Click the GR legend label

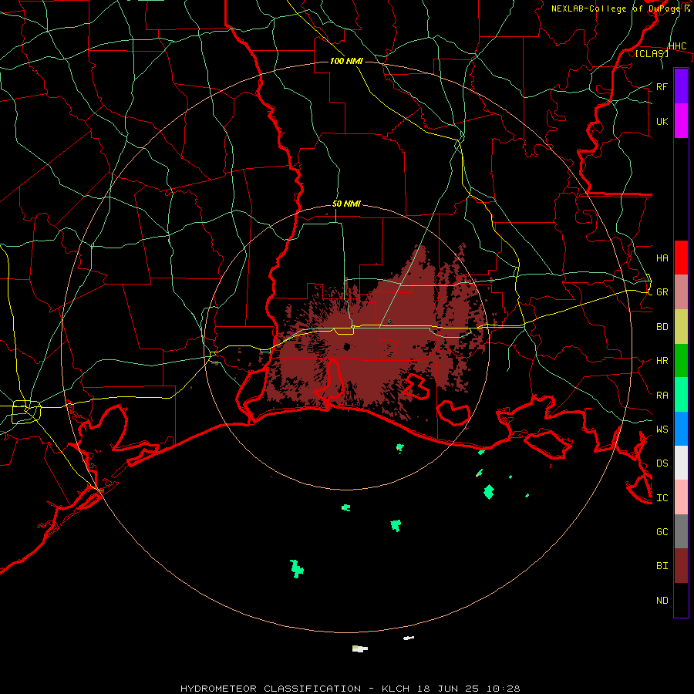662,292
